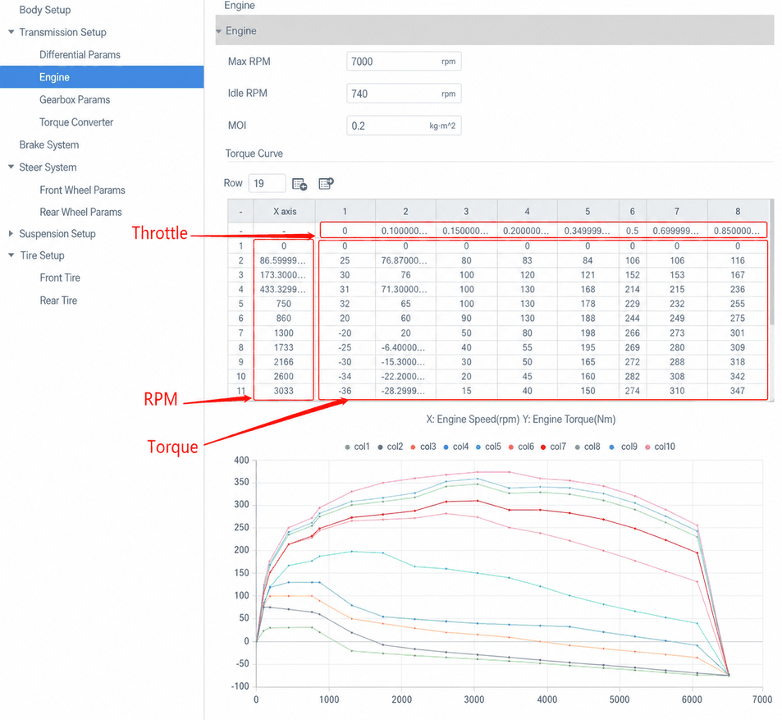This screenshot has width=782, height=720.
Task: Click the add row icon beside Row field
Action: coord(300,184)
